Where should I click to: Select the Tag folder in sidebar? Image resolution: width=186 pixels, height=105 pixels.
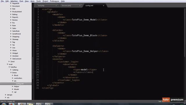[14, 42]
